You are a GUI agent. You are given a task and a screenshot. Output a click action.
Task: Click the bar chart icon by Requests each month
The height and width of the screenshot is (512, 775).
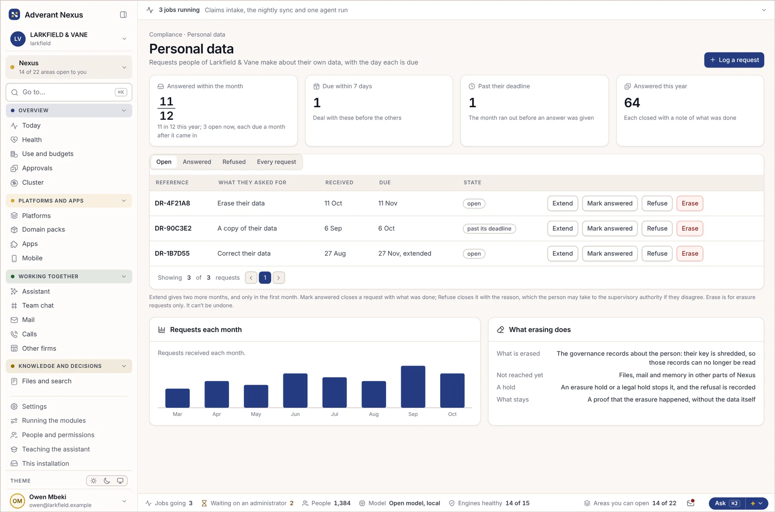pos(162,330)
